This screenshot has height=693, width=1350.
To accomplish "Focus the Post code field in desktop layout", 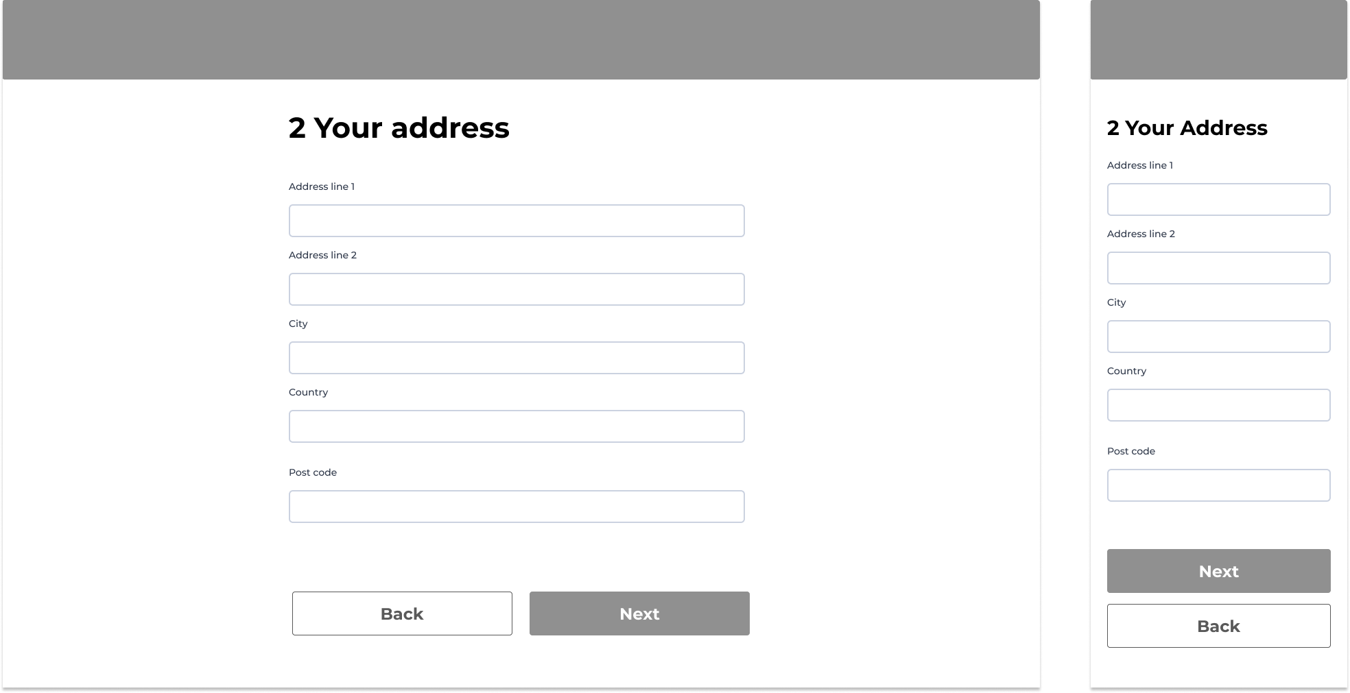I will tap(516, 507).
